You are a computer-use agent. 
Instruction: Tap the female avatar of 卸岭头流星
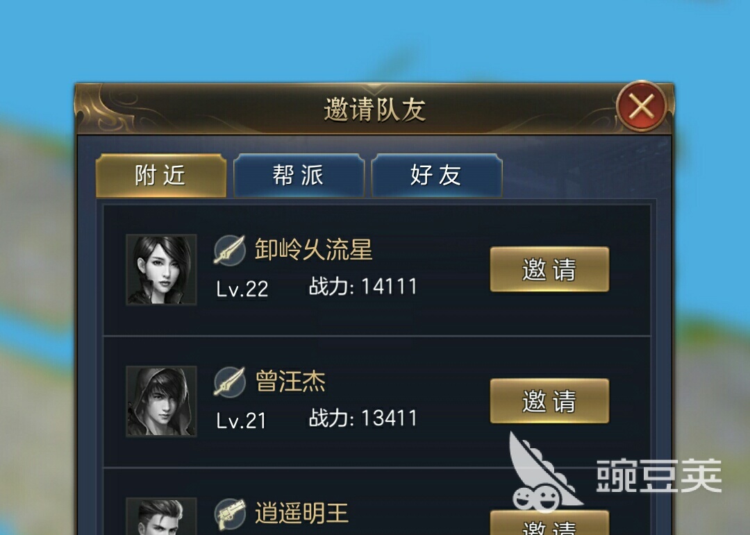pyautogui.click(x=161, y=270)
